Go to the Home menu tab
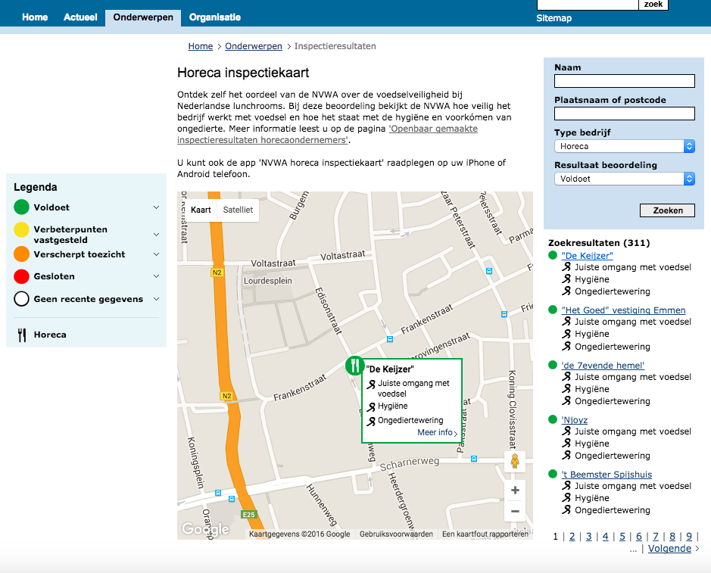Image resolution: width=711 pixels, height=573 pixels. pyautogui.click(x=35, y=17)
